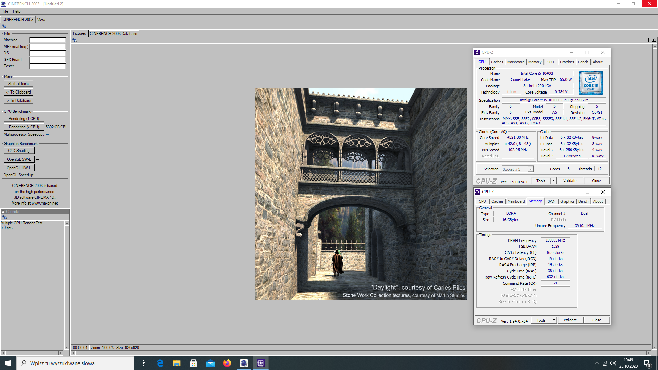658x370 pixels.
Task: Switch to the CPU-Z taskbar icon
Action: point(261,363)
